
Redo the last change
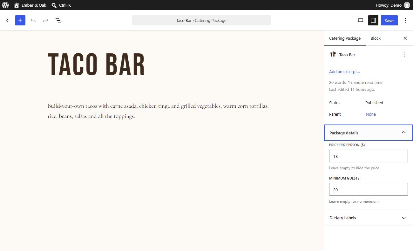tap(46, 20)
